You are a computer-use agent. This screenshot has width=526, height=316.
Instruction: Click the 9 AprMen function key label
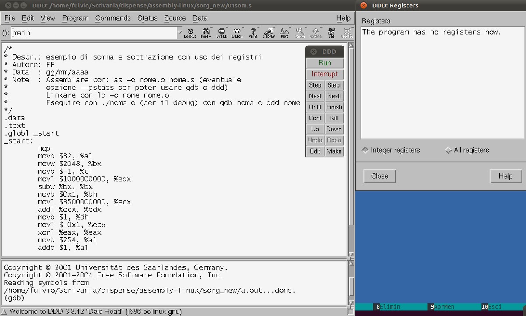click(x=442, y=307)
